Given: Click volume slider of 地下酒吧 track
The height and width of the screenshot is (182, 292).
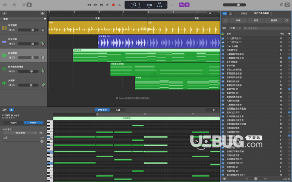Looking at the screenshot, I should [x=28, y=30].
